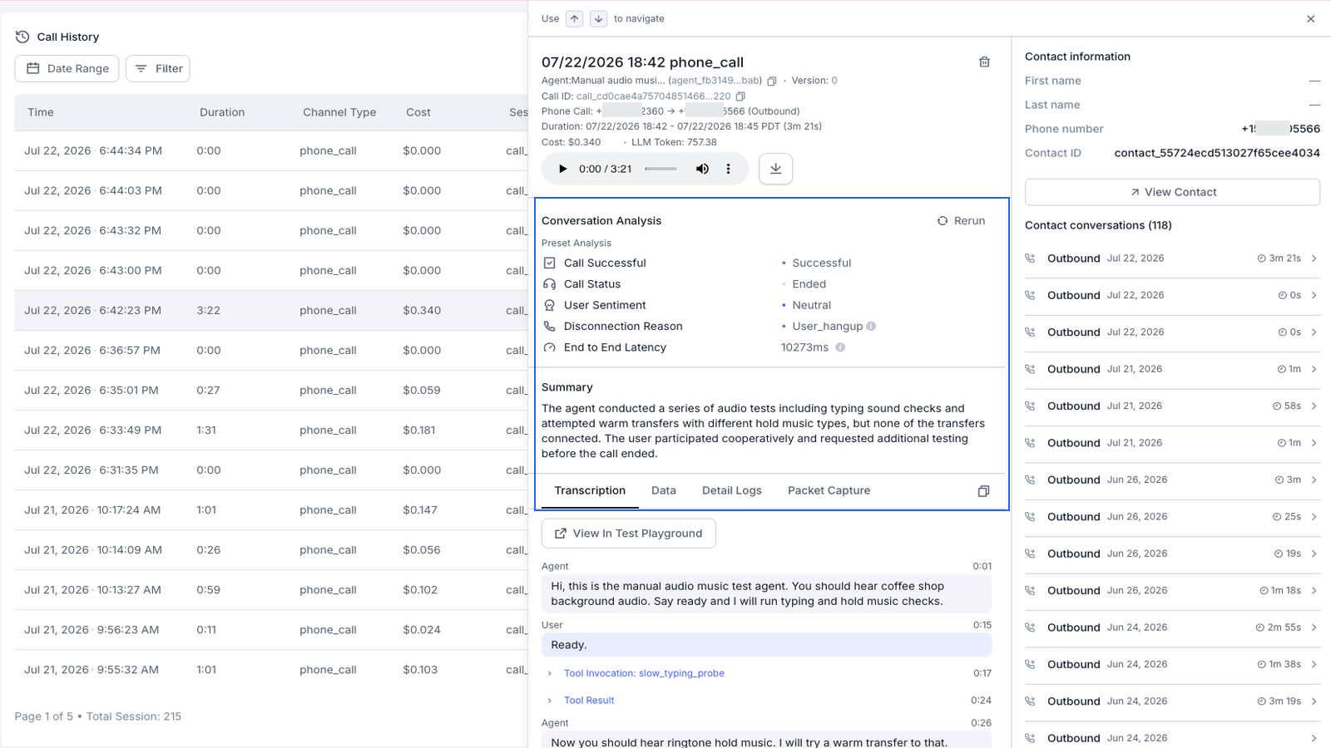Show info for End to End Latency value
Viewport: 1331px width, 748px height.
840,347
